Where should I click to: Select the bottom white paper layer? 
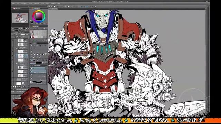19,84
